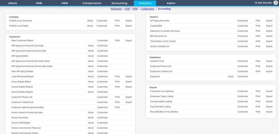
Task: Open the A/P Aging Summary report
Action: point(160,21)
